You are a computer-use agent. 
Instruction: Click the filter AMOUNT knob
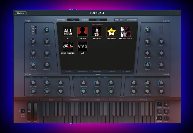click(47, 41)
